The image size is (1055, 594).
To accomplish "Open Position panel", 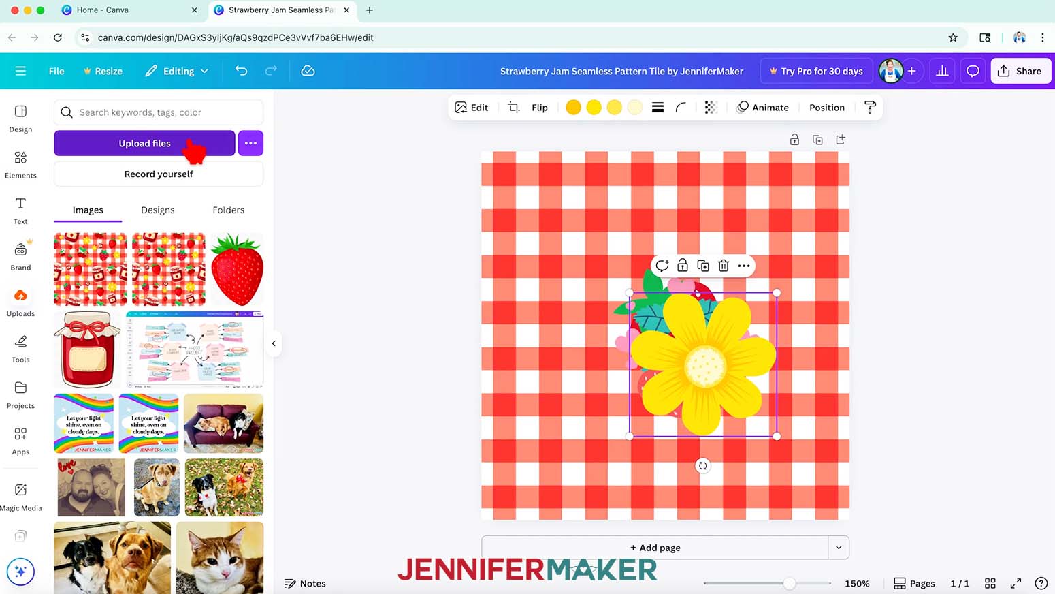I will [827, 108].
